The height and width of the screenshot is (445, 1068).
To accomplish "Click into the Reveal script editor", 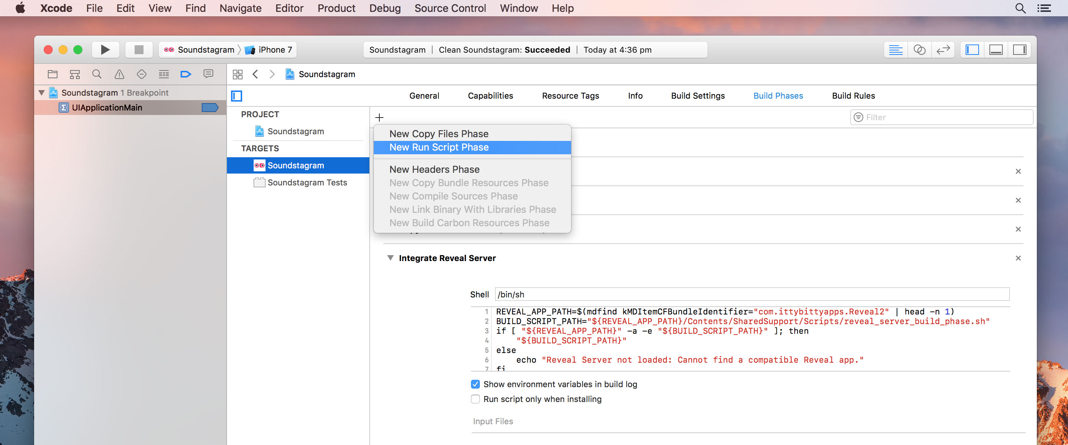I will tap(740, 339).
